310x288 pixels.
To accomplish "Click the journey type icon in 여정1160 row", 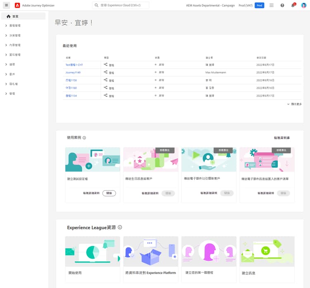I will click(106, 87).
